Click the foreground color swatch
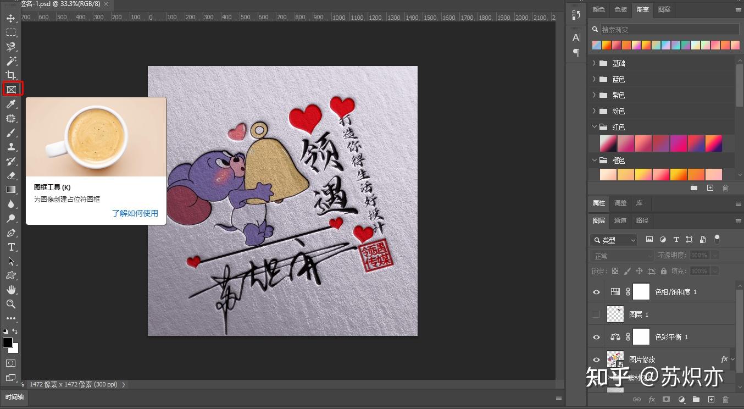The height and width of the screenshot is (409, 744). pos(8,342)
